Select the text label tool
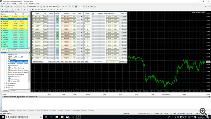211x119 pixels. [28, 9]
